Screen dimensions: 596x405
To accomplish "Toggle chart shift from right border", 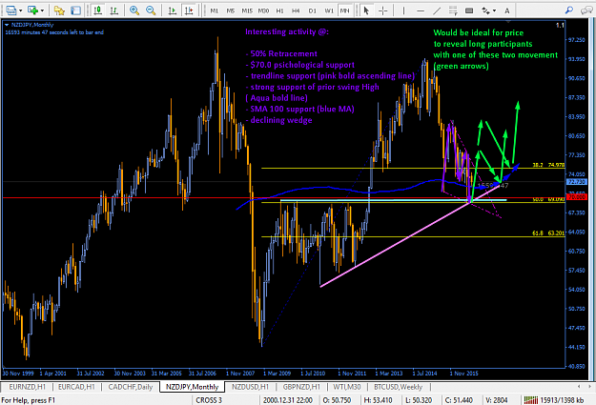I will [x=189, y=10].
